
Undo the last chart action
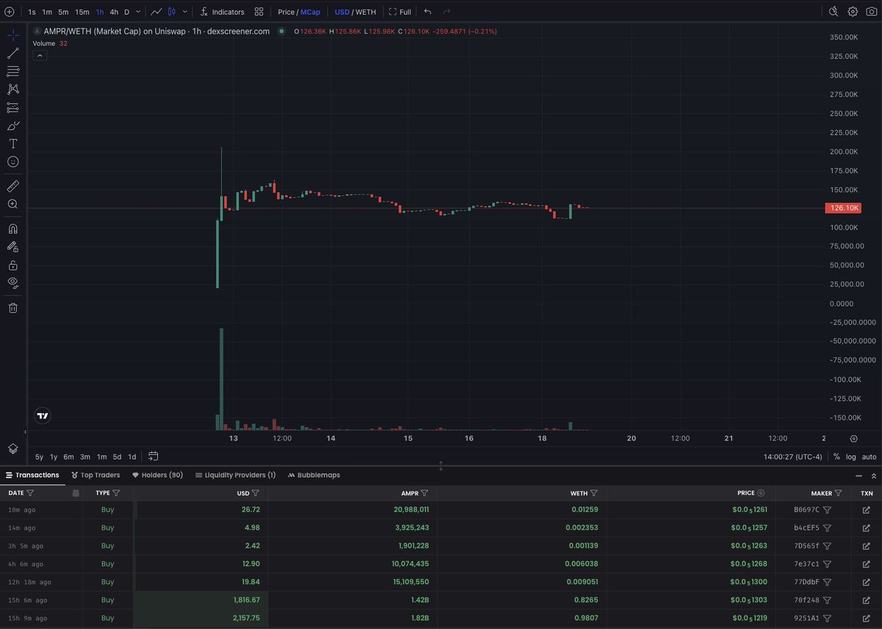tap(428, 12)
